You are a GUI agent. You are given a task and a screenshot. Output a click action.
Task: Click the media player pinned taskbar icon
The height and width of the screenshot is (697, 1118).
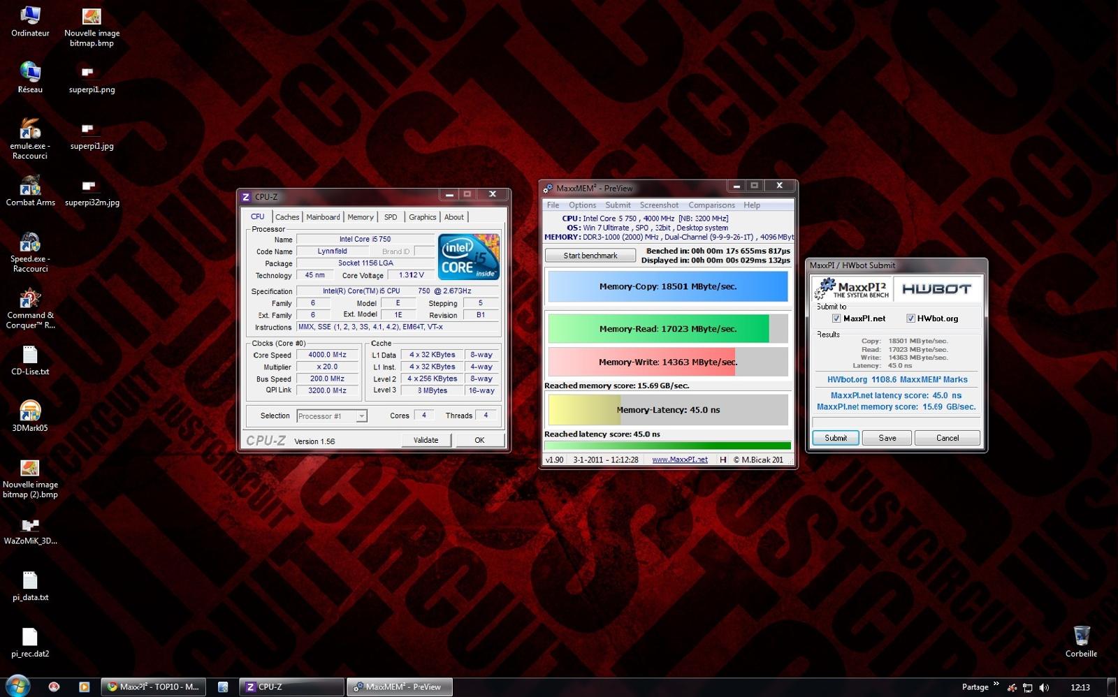pyautogui.click(x=84, y=687)
